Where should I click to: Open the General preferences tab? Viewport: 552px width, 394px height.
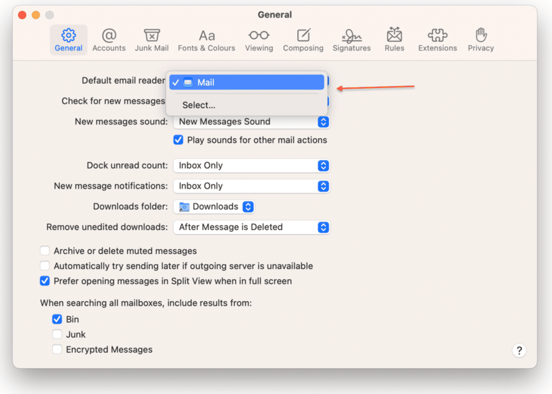(69, 40)
